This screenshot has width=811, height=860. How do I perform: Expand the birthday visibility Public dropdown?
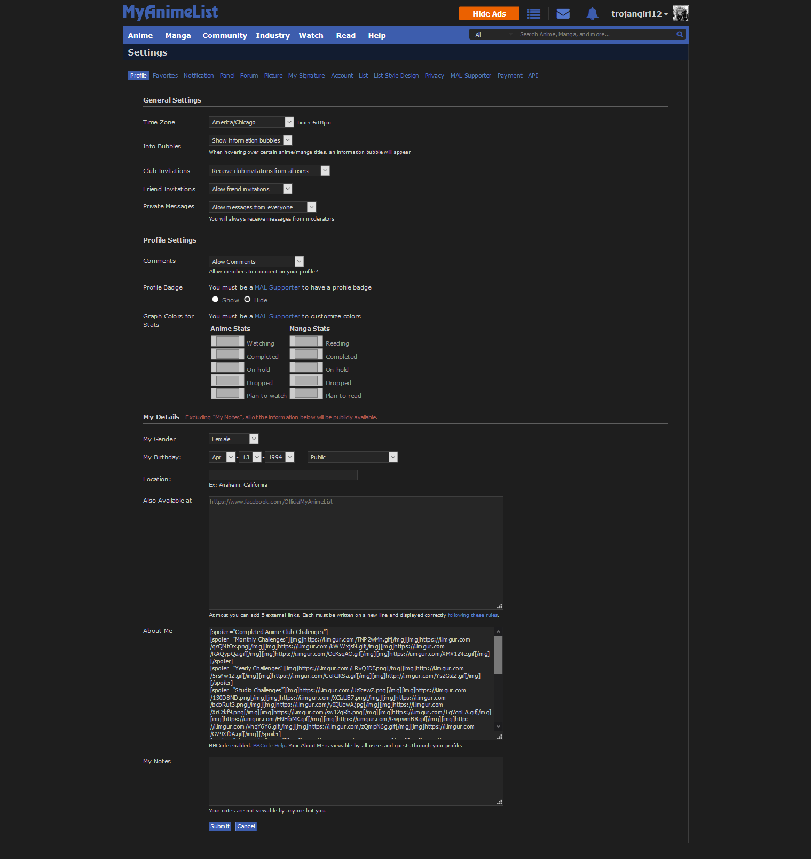tap(352, 457)
